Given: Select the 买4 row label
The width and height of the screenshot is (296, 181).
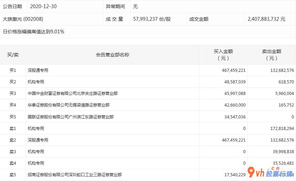Looking at the screenshot, I should 13,105.
